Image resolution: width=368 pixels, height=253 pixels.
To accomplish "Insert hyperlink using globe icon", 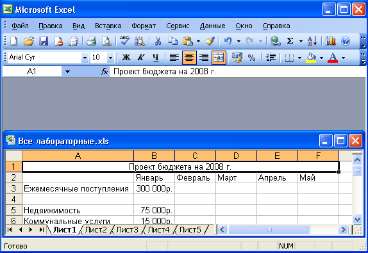I will [275, 41].
